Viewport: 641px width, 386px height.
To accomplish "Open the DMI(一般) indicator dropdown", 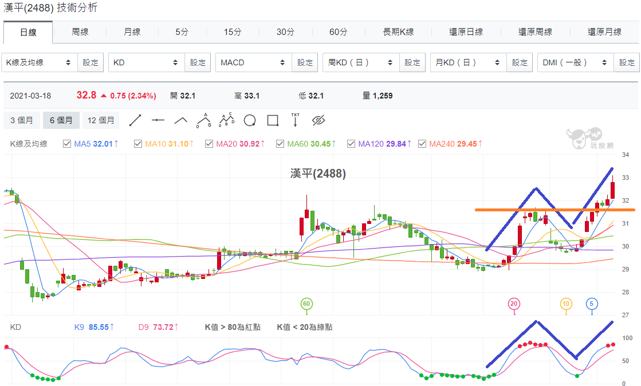I will click(x=576, y=62).
